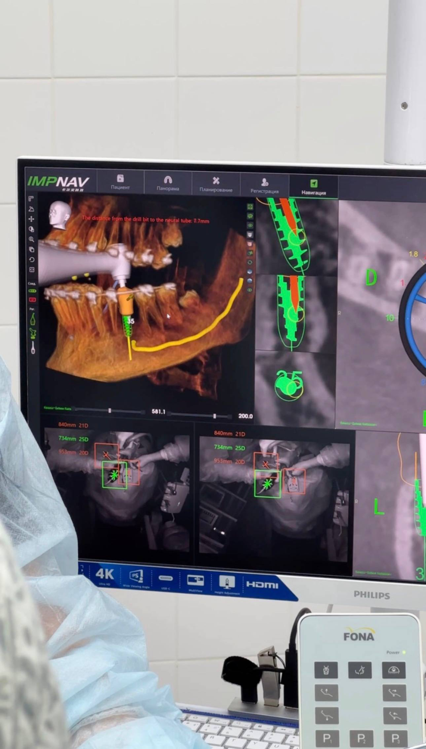
Task: Toggle the green connection status indicator
Action: tap(32, 291)
